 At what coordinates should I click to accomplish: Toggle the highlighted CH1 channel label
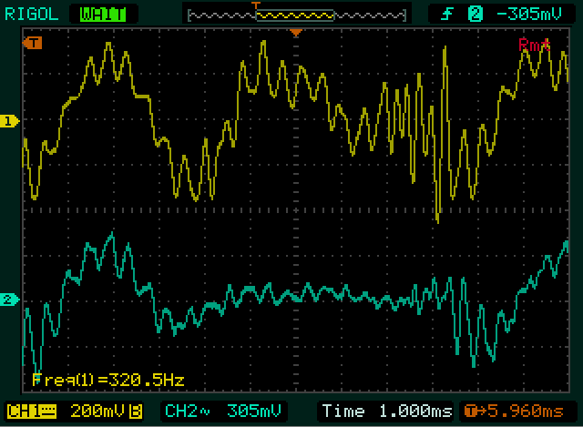click(27, 411)
